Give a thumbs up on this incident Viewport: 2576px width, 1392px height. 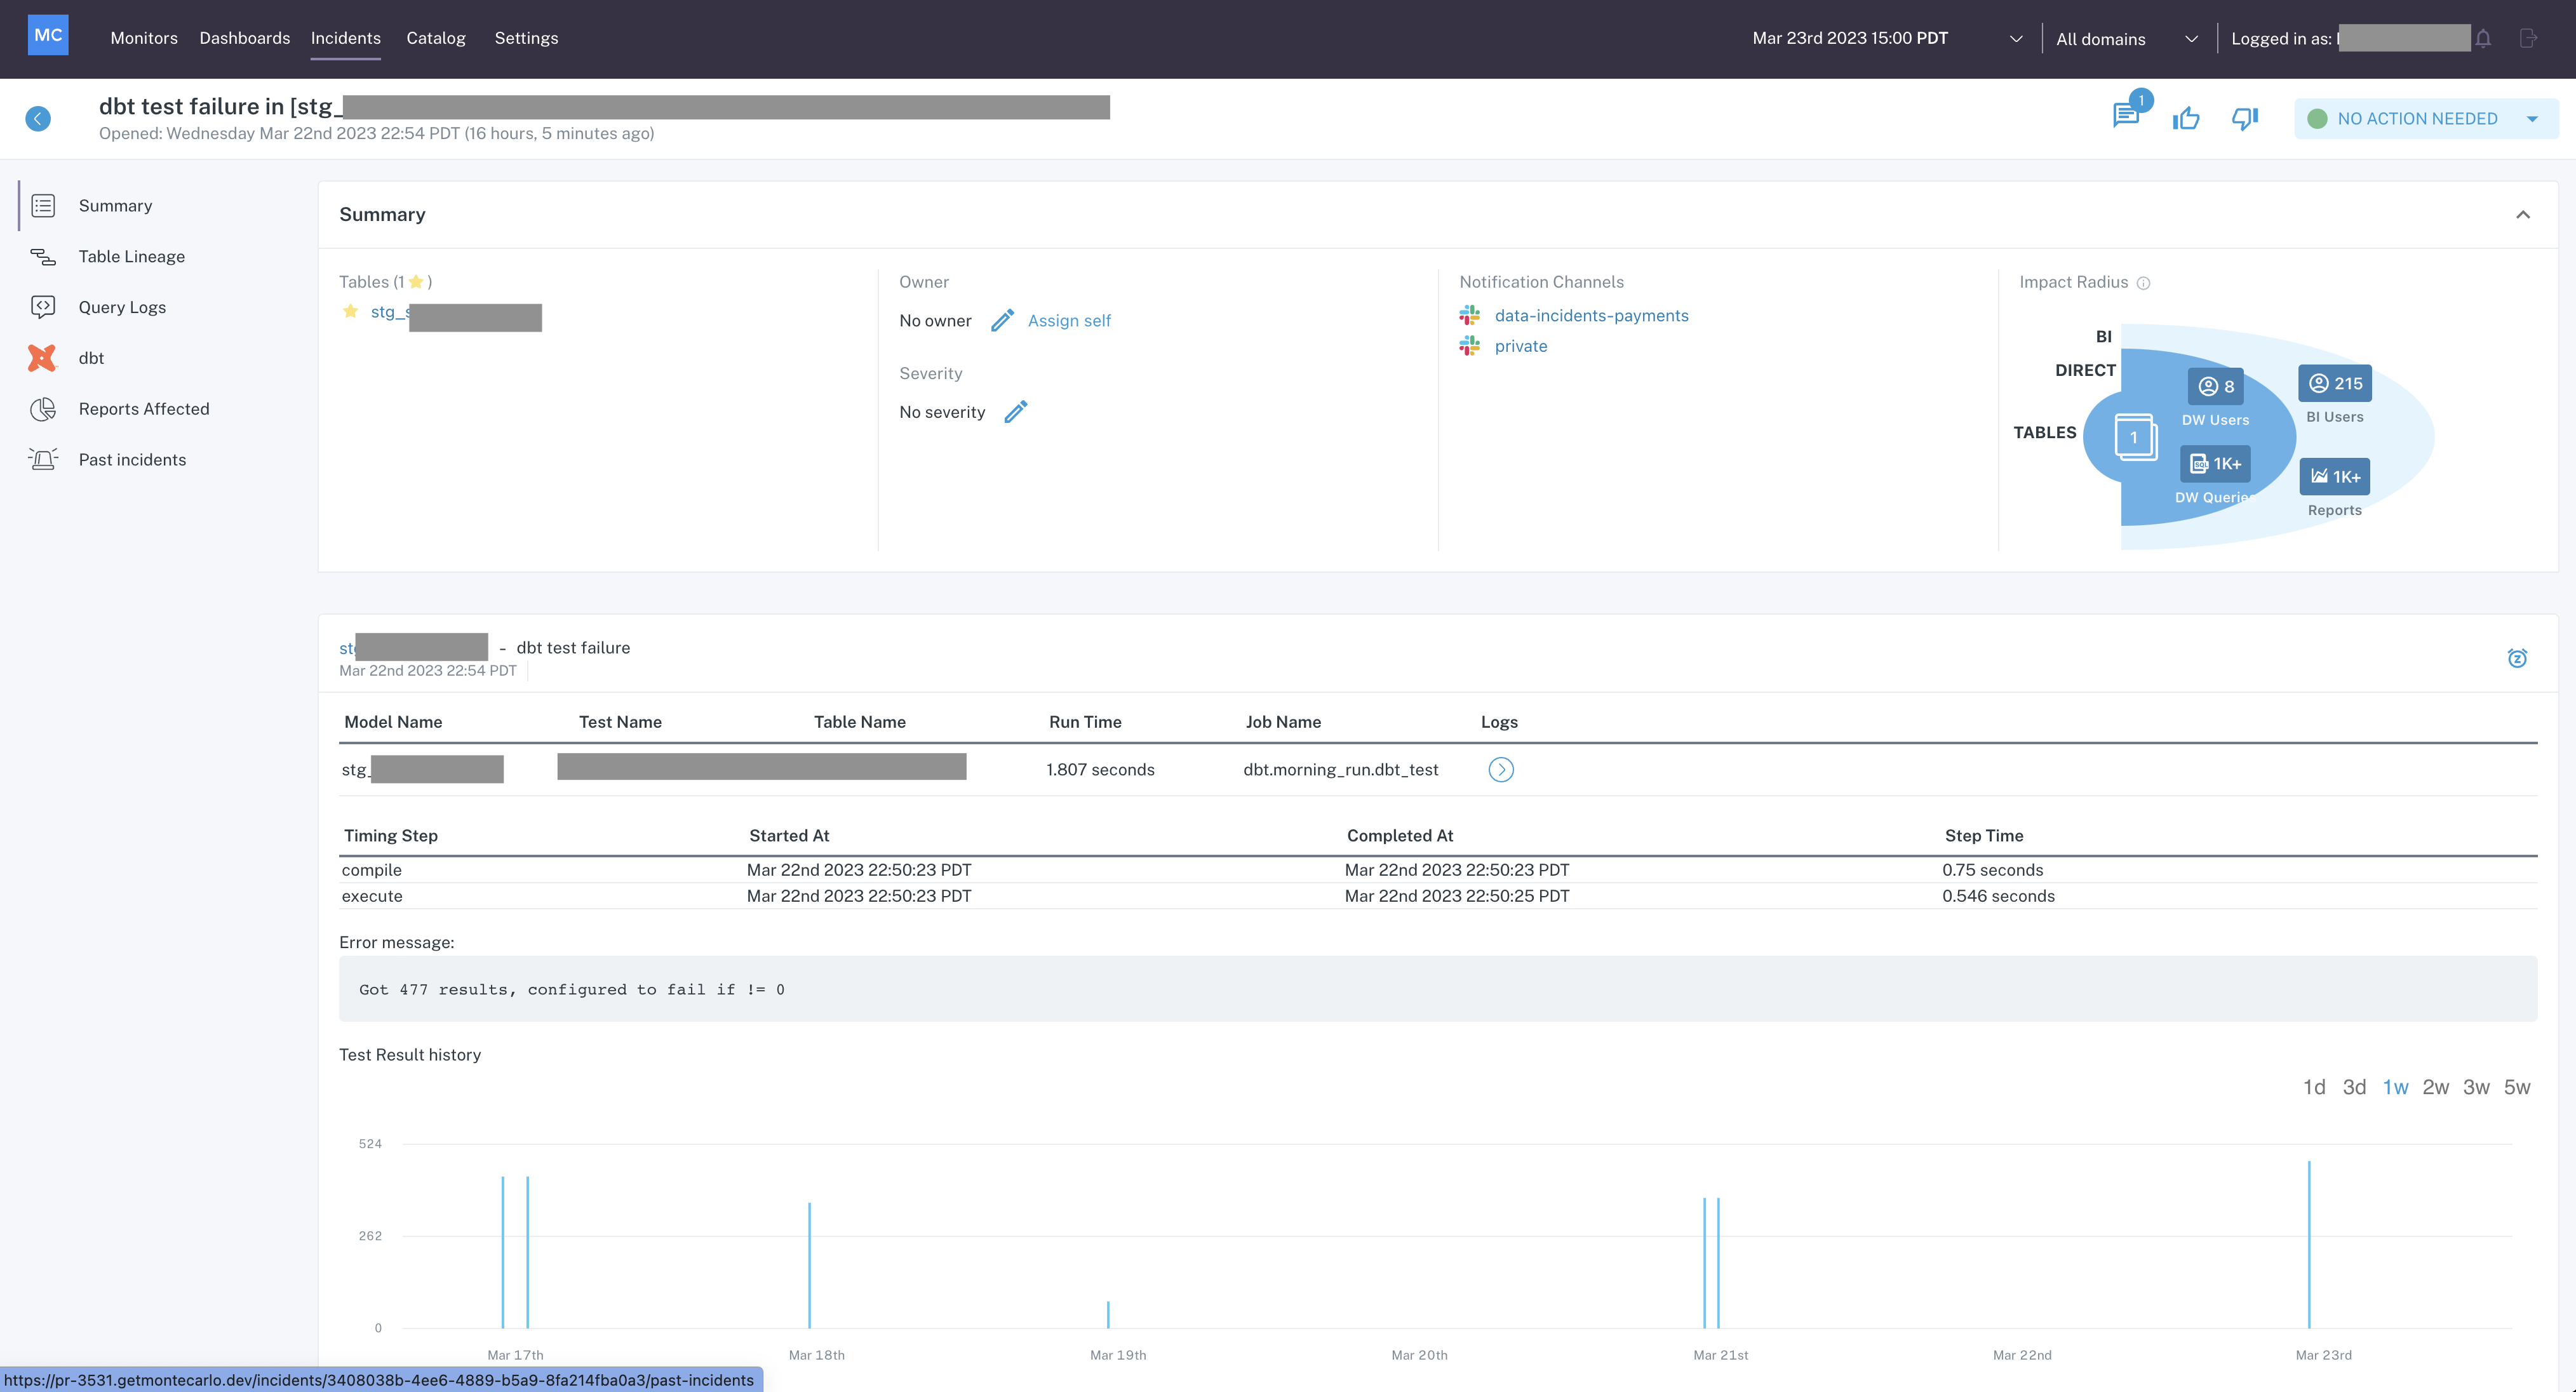(x=2186, y=119)
